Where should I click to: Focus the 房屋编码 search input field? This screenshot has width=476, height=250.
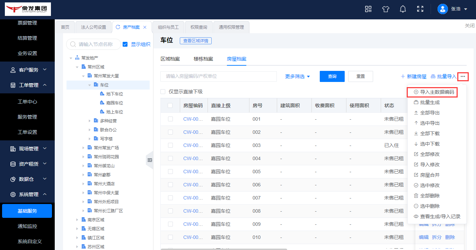218,76
